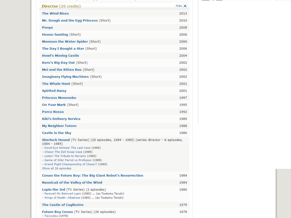
Task: Open Lupin the 3rd series link
Action: (x=53, y=190)
